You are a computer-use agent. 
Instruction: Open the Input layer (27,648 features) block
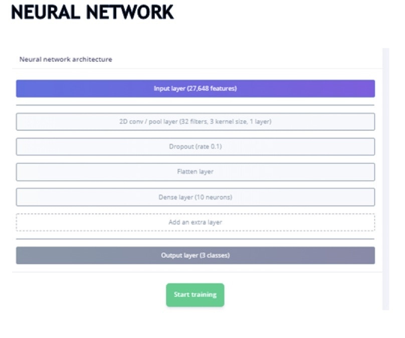(195, 89)
